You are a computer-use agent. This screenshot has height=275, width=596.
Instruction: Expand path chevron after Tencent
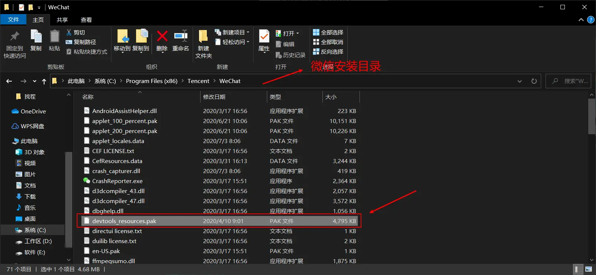tap(214, 81)
